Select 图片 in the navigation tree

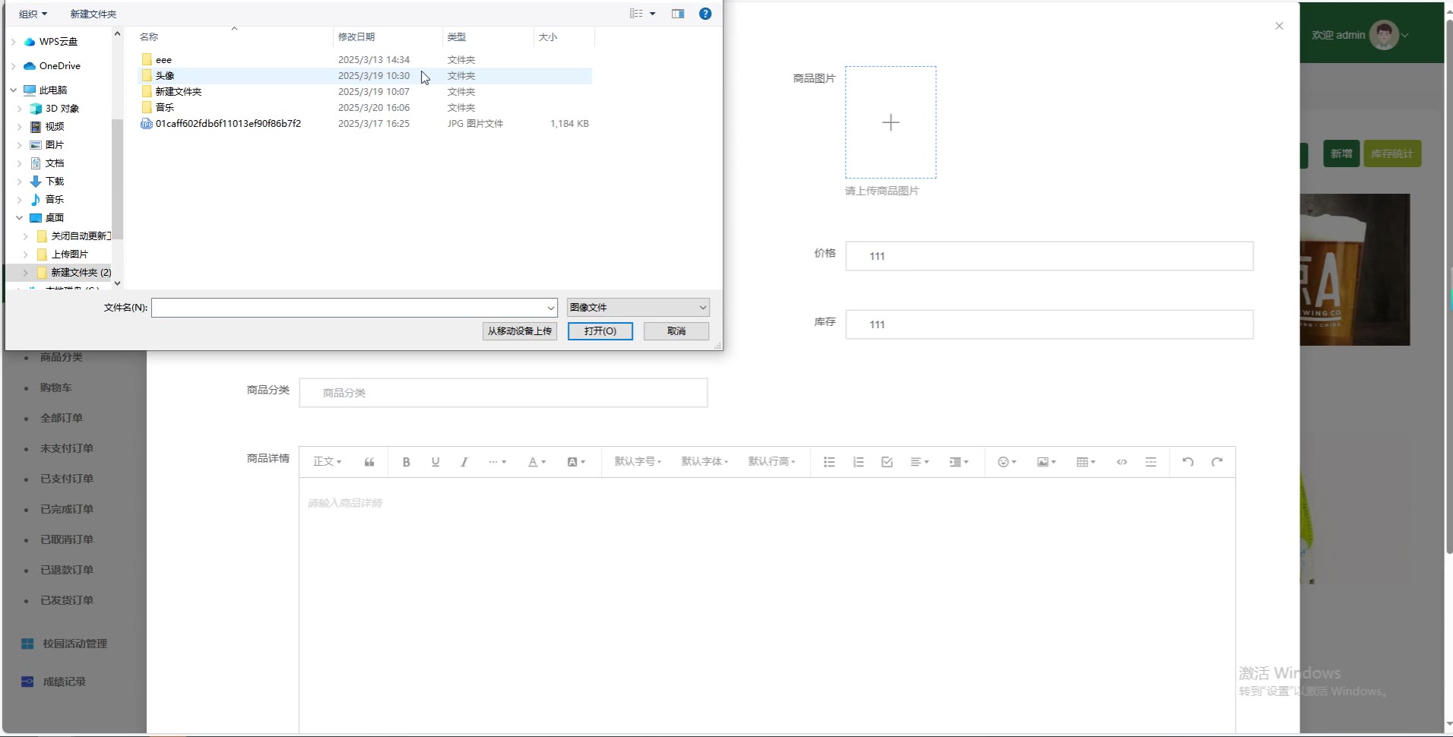(54, 145)
